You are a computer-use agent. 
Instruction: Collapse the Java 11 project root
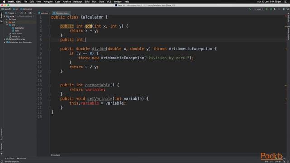click(5, 16)
